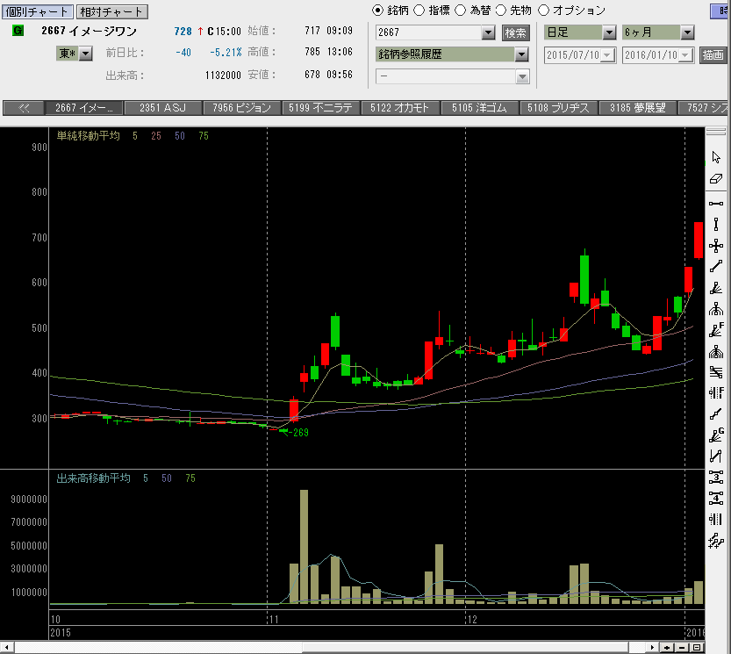Open the empty dash dropdown below history
The image size is (731, 654).
(522, 76)
